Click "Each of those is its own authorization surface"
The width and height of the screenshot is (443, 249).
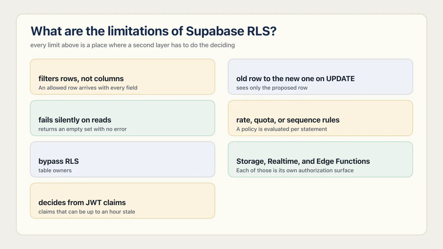point(295,170)
